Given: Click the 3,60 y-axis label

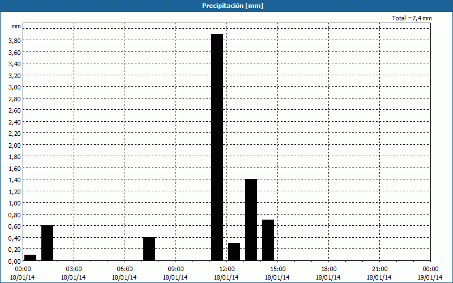Looking at the screenshot, I should tap(15, 52).
